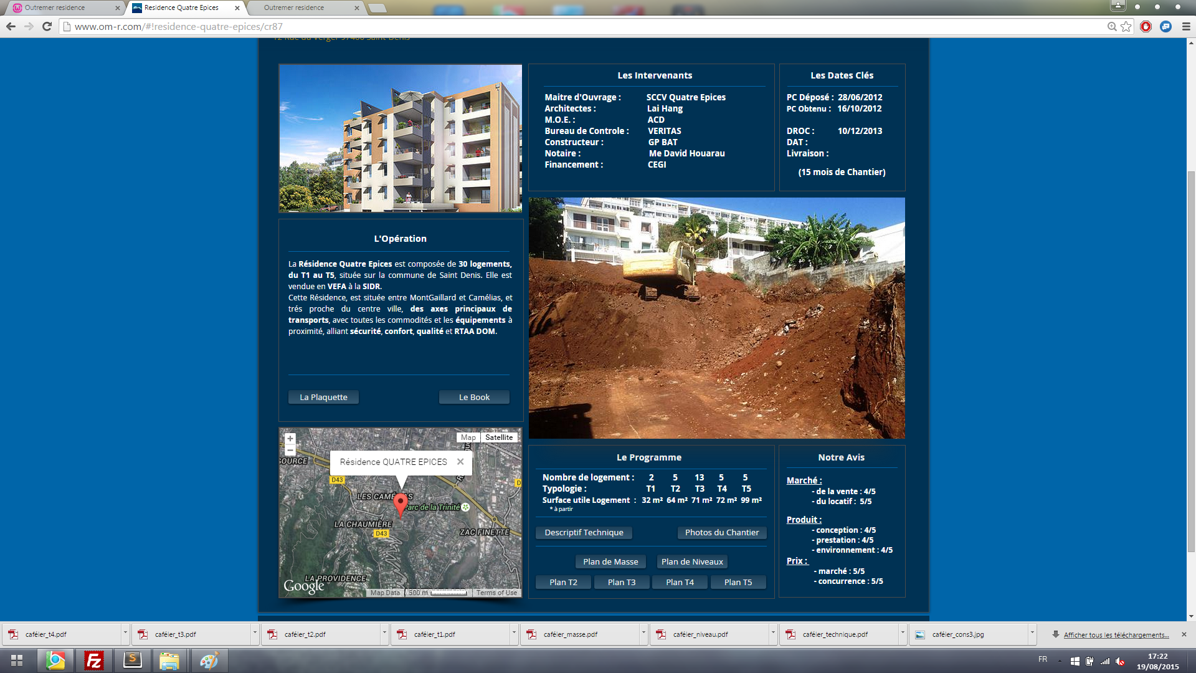
Task: Reload the page with the refresh icon
Action: pos(47,26)
